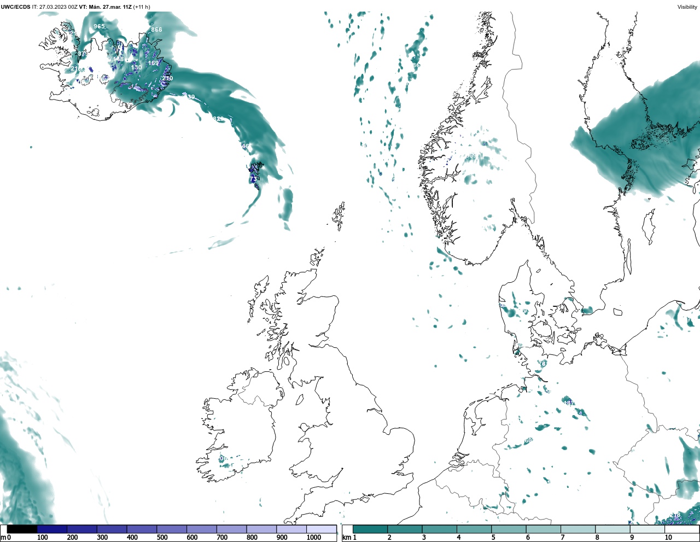Screen dimensions: 700x542
Task: Click the 5–6 km legend swatch
Action: pyautogui.click(x=509, y=529)
